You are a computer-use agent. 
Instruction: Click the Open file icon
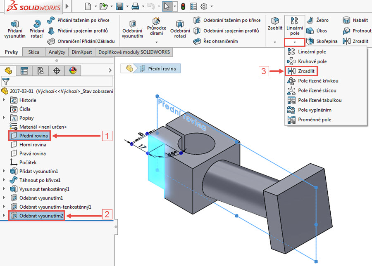[x=103, y=6]
